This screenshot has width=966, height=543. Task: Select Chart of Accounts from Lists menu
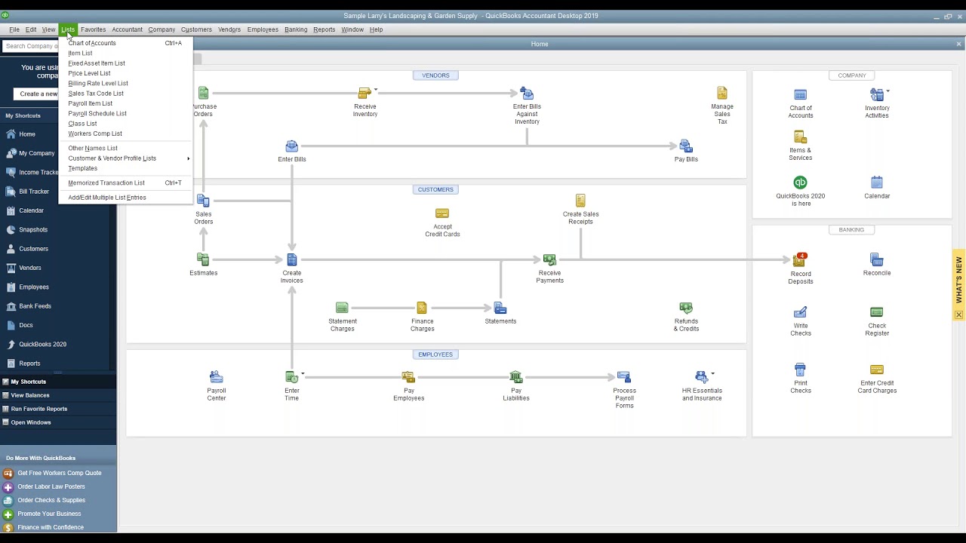pyautogui.click(x=126, y=43)
